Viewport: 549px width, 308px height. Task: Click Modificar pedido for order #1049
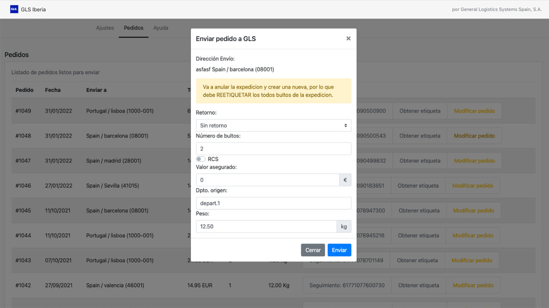point(474,110)
